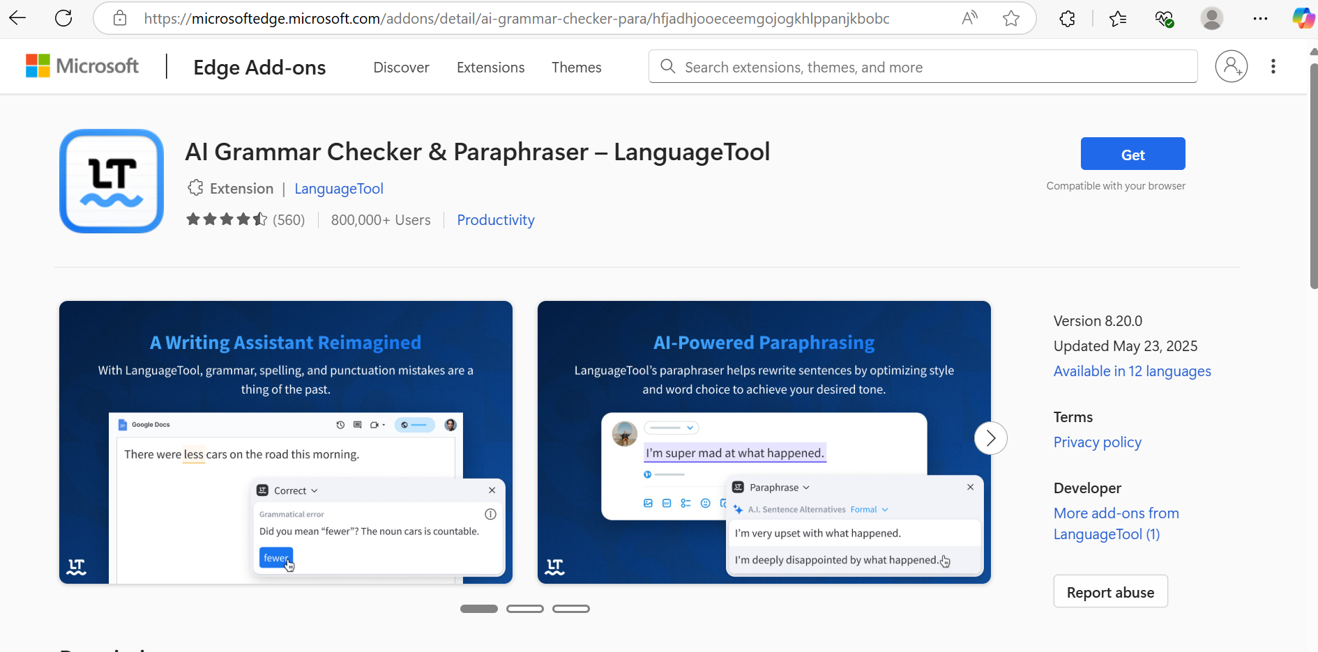Select the first carousel indicator
The image size is (1318, 652).
tap(479, 609)
